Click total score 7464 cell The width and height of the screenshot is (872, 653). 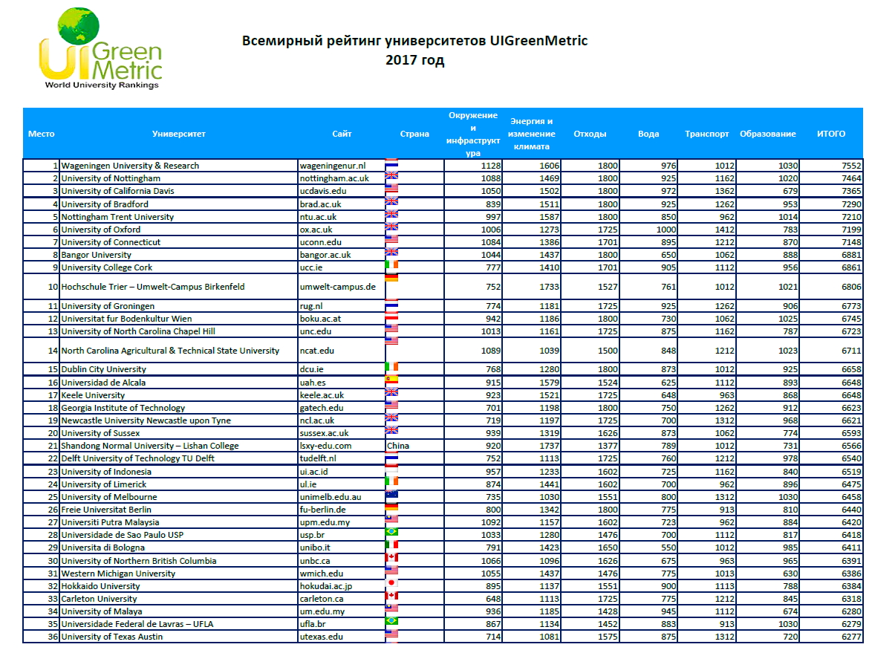point(831,178)
